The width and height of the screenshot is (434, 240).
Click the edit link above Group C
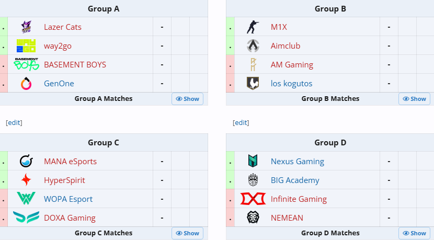pos(14,122)
